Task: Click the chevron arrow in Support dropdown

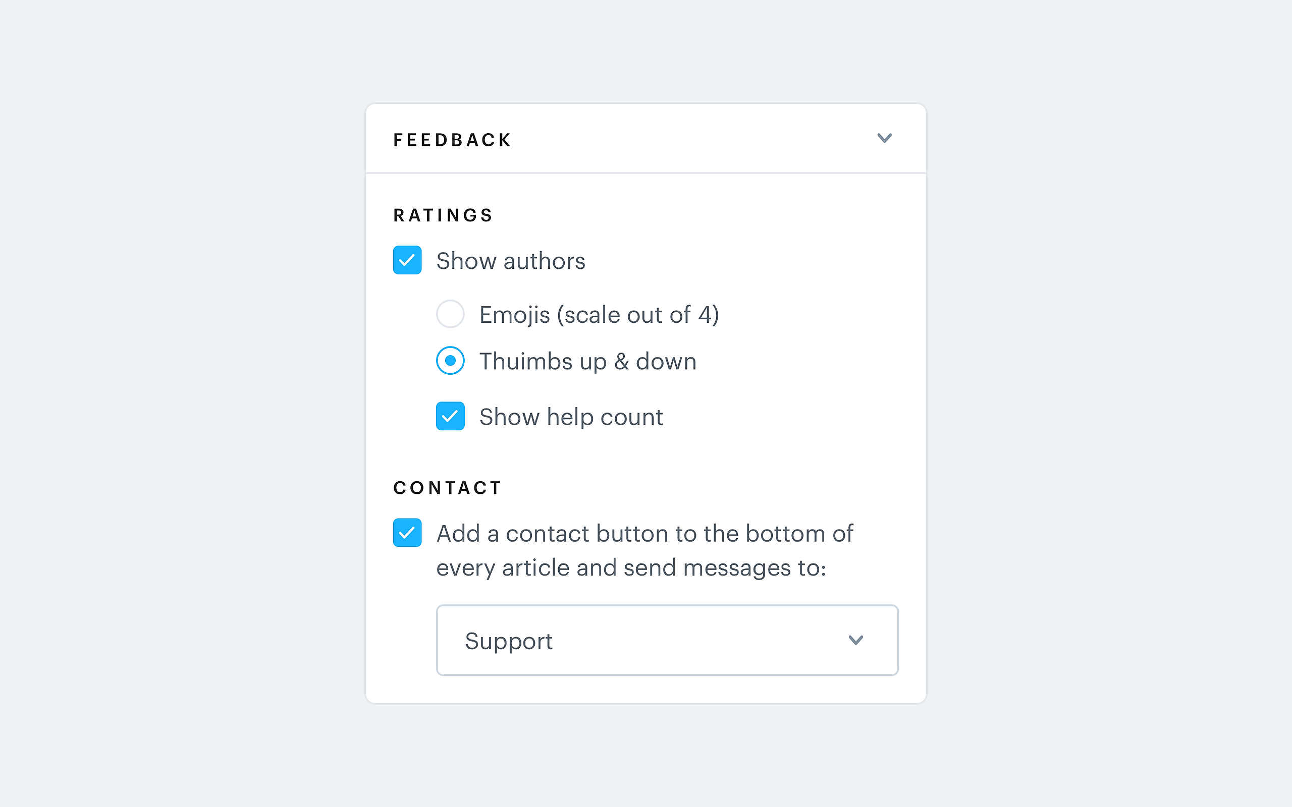Action: [x=855, y=640]
